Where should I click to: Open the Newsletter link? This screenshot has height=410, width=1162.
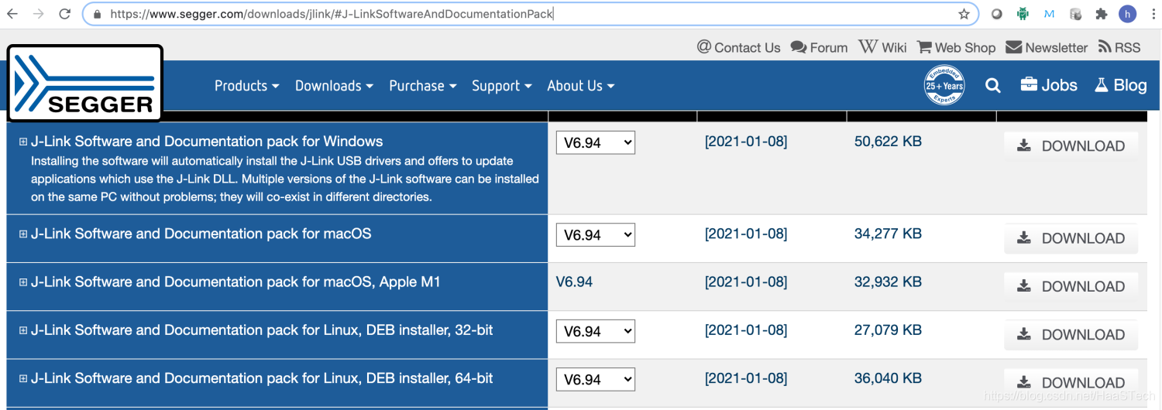click(x=1047, y=47)
